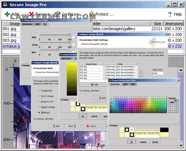Move selected slideshow image down with down arrow

point(141,76)
